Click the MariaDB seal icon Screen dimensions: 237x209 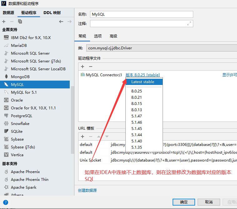pos(6,45)
